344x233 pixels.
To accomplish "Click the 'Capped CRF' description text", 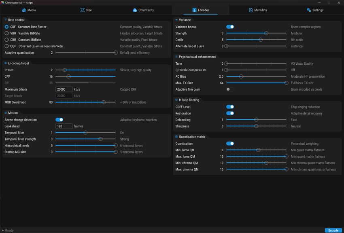I will click(128, 89).
